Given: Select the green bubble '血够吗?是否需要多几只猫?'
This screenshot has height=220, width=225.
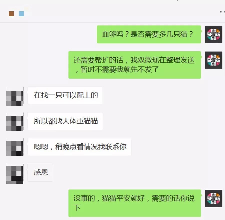Looking at the screenshot, I should point(149,34).
